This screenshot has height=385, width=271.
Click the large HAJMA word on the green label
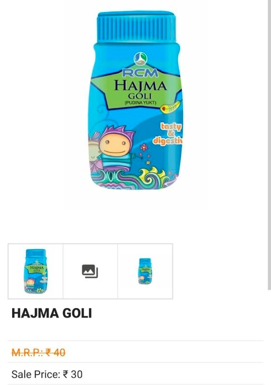pos(140,85)
